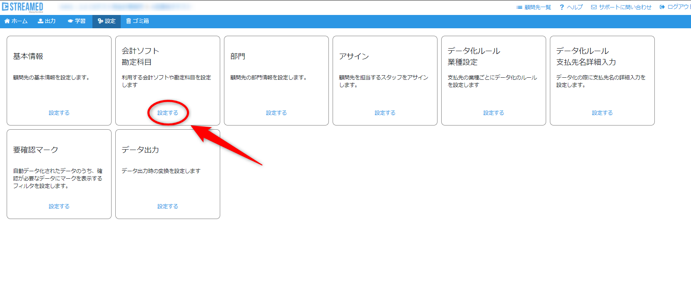Click サポートに問い合わせ support contact link
691x293 pixels.
[621, 7]
